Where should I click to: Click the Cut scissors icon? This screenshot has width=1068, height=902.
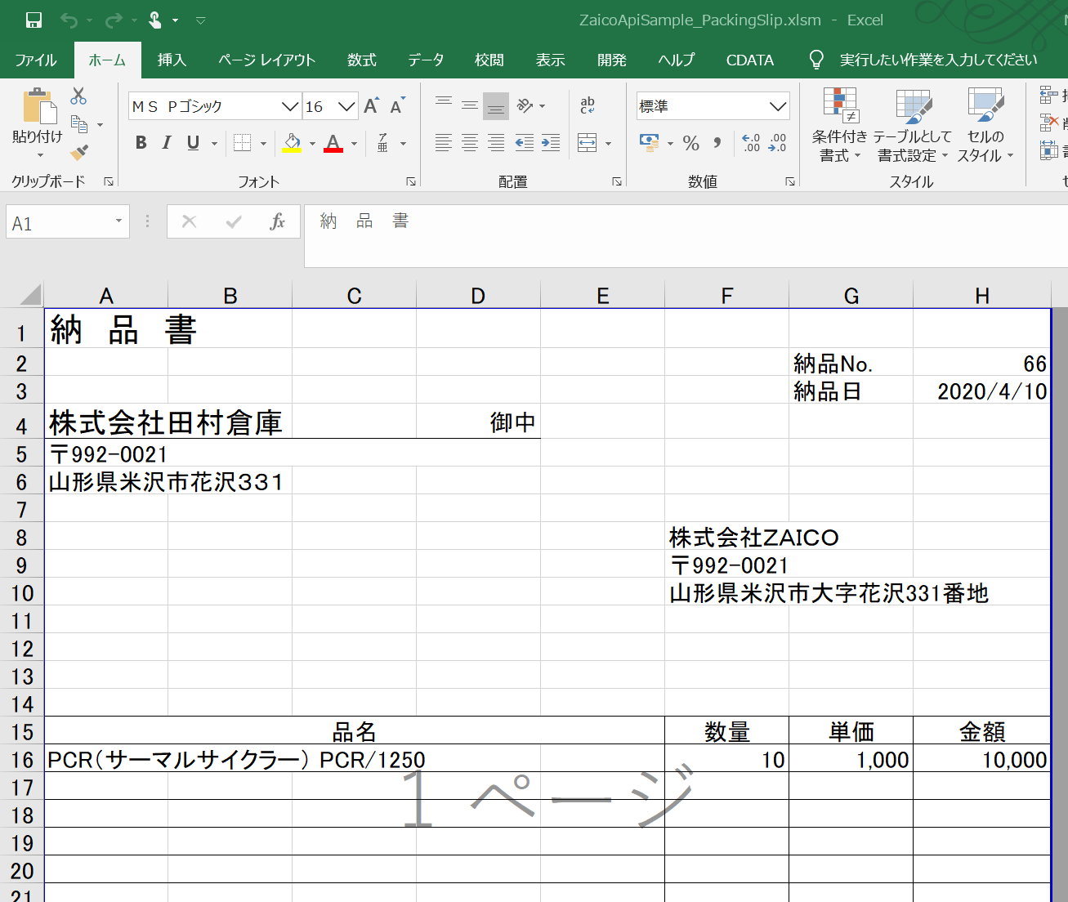pos(78,96)
